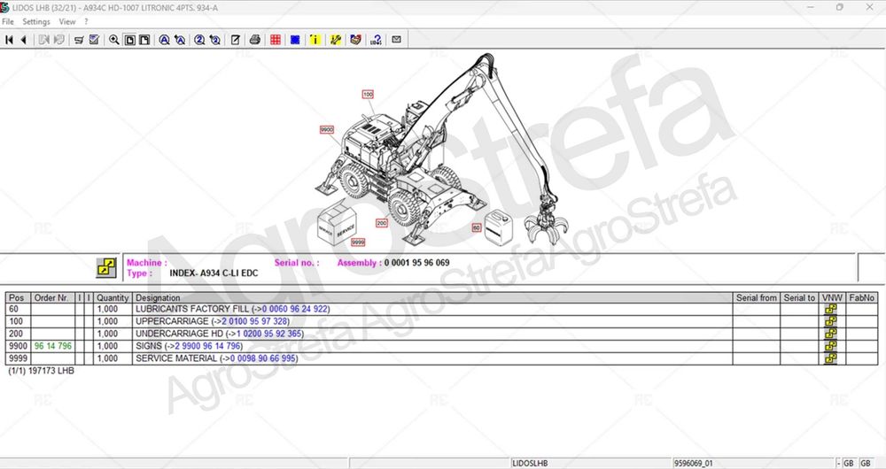This screenshot has height=469, width=886.
Task: Open the catalog box icon
Action: pos(355,40)
